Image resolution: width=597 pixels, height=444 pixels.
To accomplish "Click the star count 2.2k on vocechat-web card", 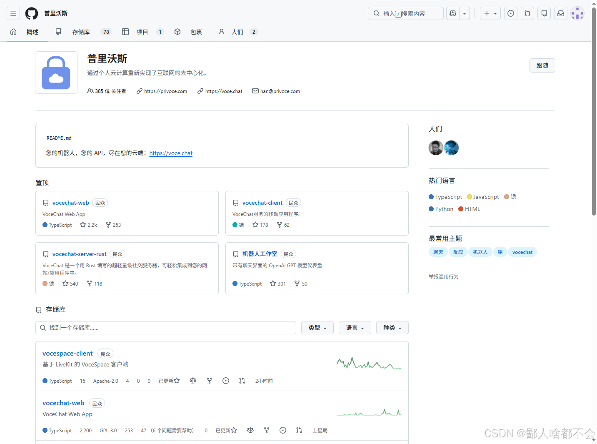I will pyautogui.click(x=88, y=225).
